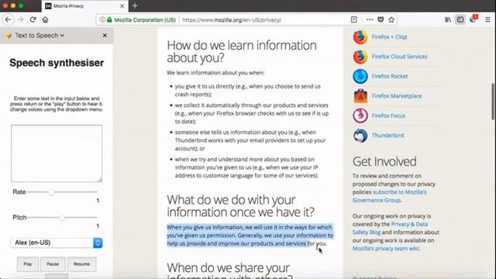Image resolution: width=496 pixels, height=279 pixels.
Task: Click the Firefox Rocket logo icon
Action: pos(360,76)
